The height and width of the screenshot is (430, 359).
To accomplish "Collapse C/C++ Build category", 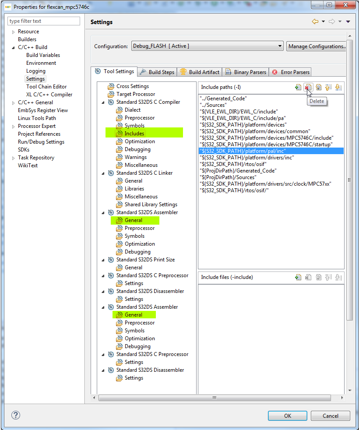I will 13,47.
